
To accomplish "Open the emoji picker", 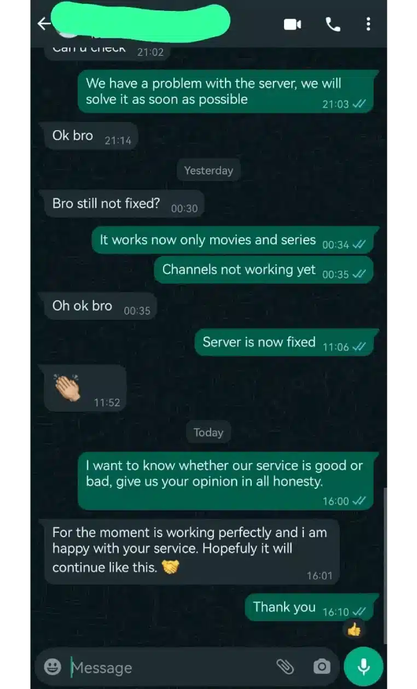I will [52, 667].
